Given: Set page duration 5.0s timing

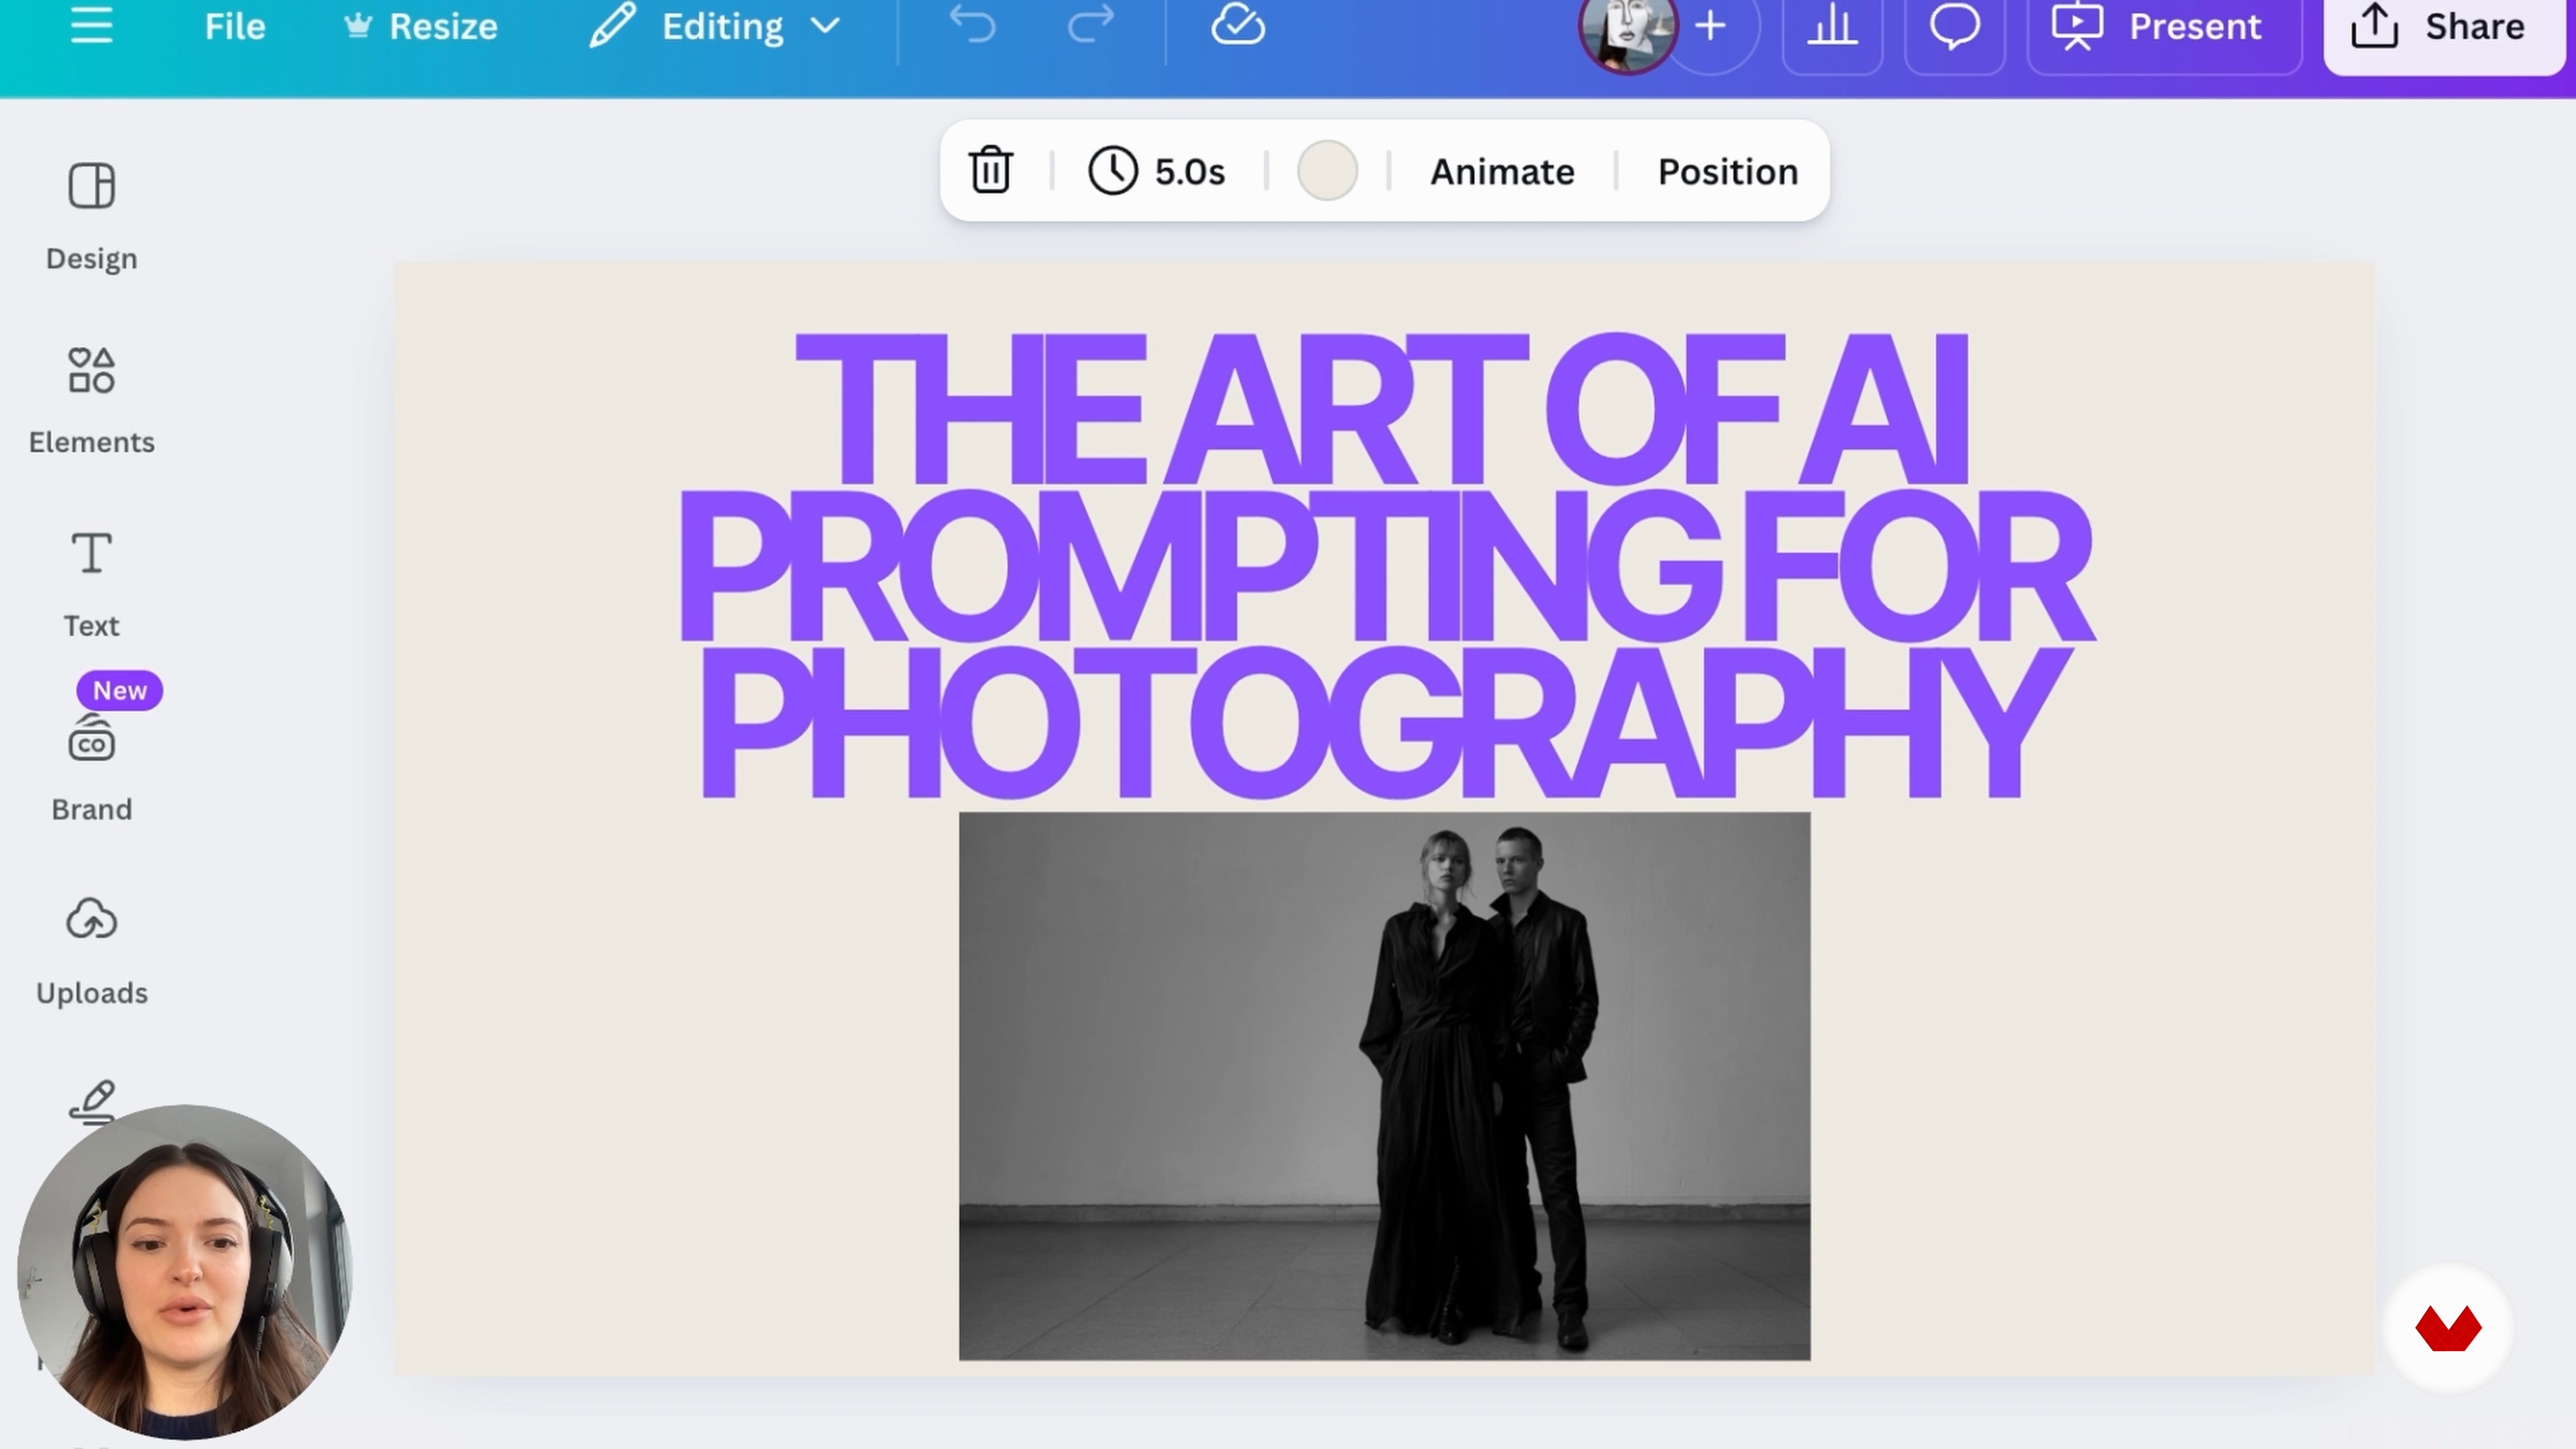Looking at the screenshot, I should [x=1157, y=171].
